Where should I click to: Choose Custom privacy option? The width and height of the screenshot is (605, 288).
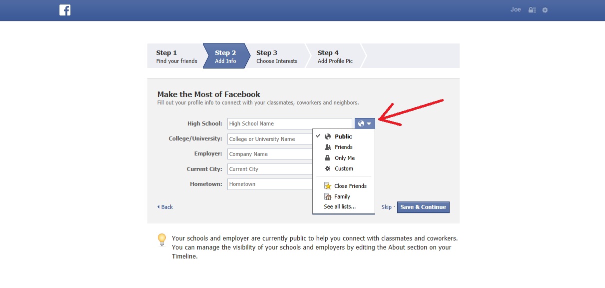pyautogui.click(x=344, y=168)
